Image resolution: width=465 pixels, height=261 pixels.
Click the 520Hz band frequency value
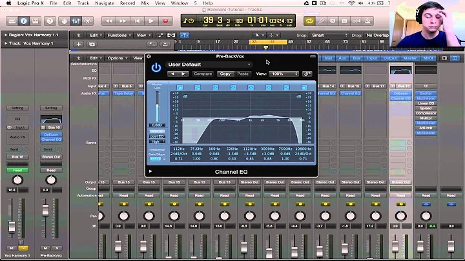(x=232, y=149)
